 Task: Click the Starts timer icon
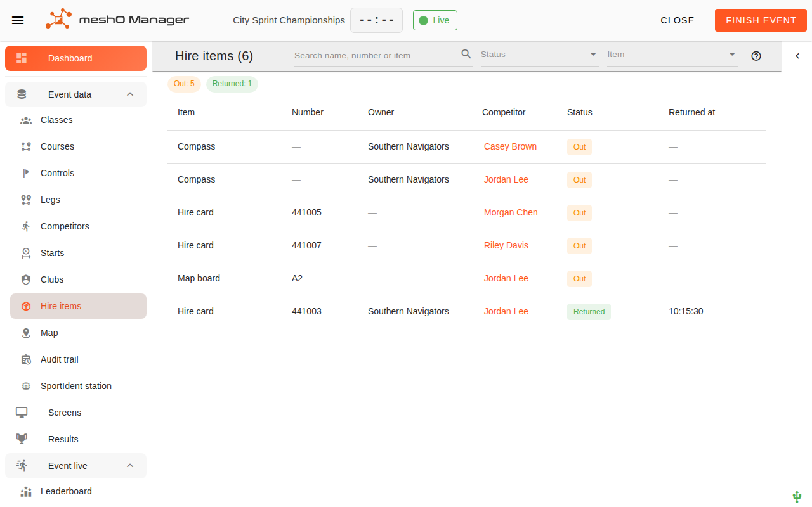pos(26,253)
